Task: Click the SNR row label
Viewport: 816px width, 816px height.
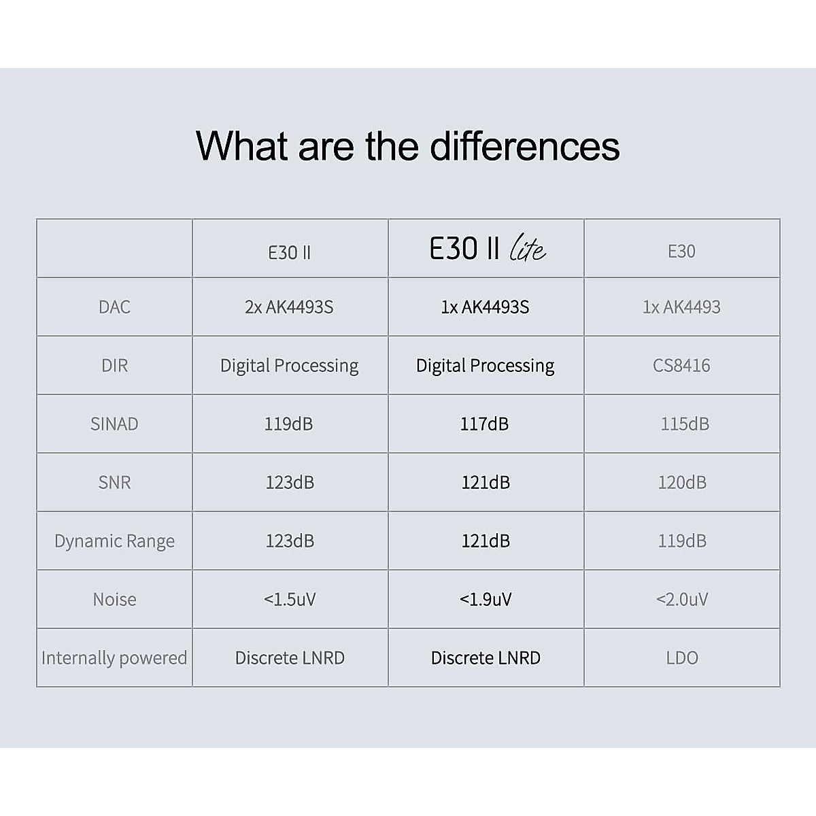Action: pyautogui.click(x=114, y=483)
